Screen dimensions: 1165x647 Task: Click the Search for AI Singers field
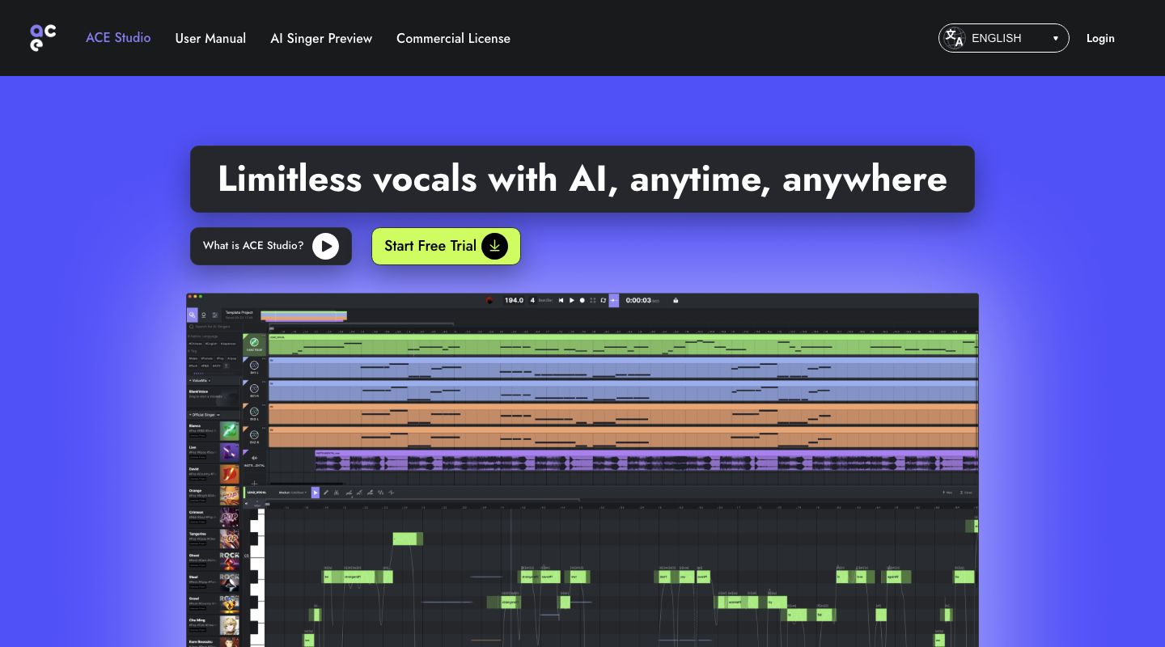[x=212, y=327]
